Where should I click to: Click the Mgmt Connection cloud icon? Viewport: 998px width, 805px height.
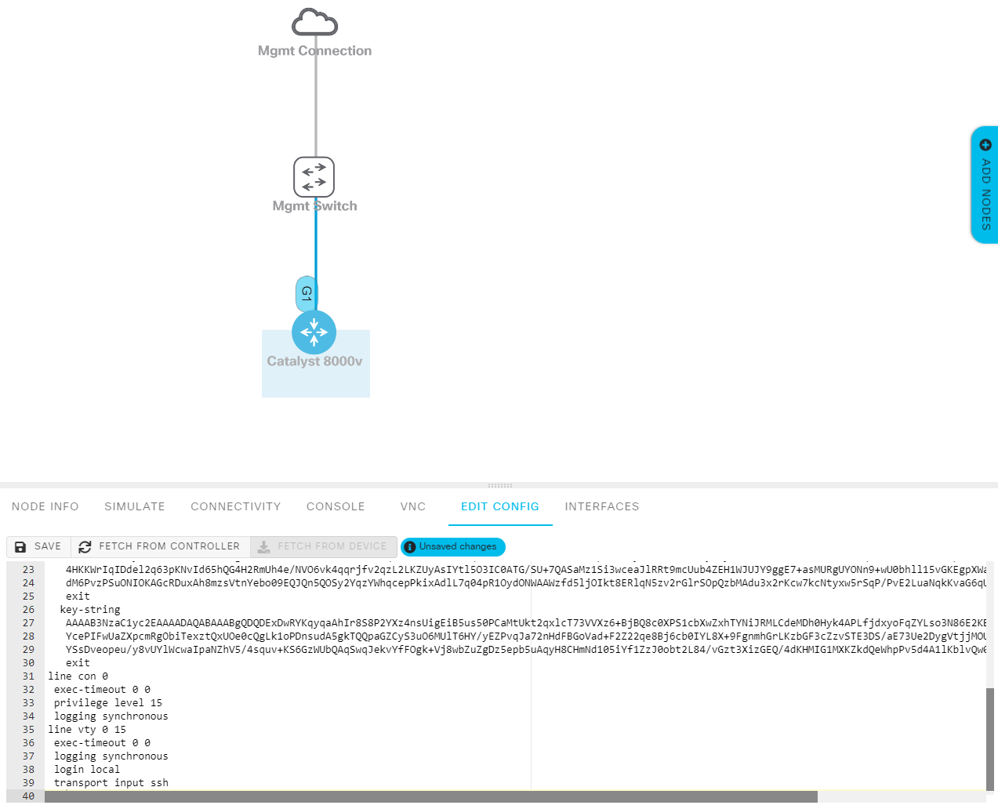(x=314, y=22)
